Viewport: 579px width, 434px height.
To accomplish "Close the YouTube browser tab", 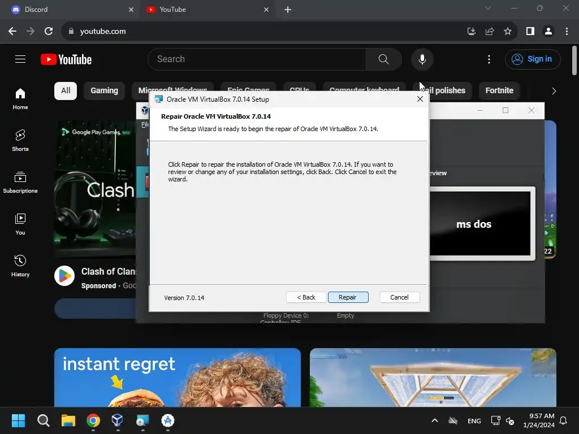I will (x=266, y=10).
